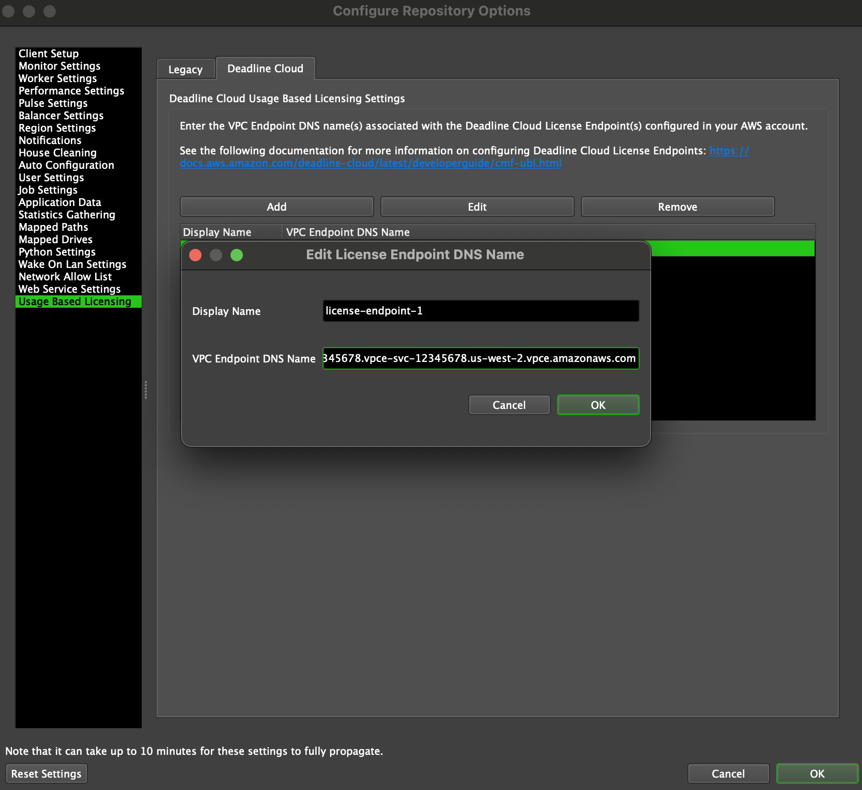
Task: Click the Add button
Action: tap(276, 207)
